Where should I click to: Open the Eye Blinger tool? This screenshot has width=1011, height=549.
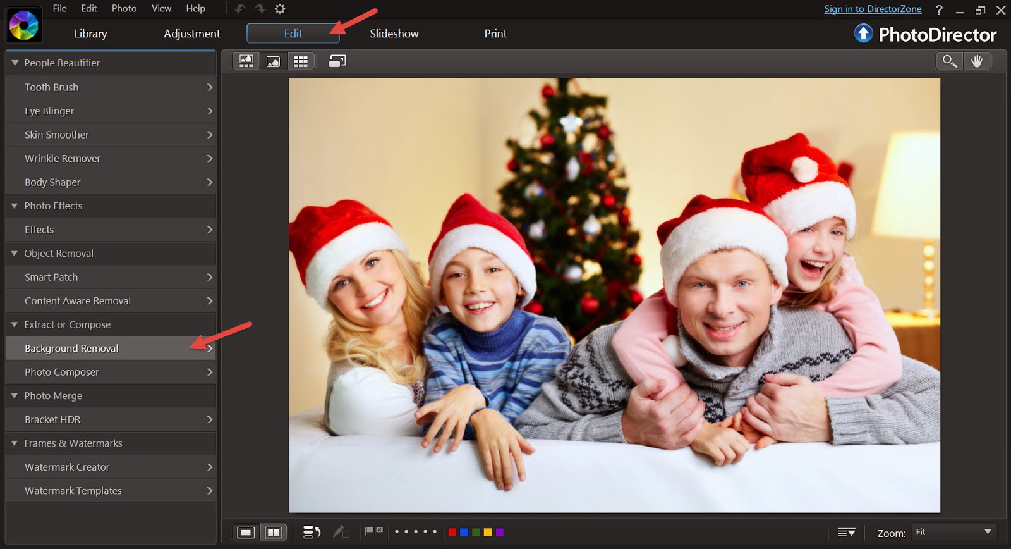(x=111, y=111)
